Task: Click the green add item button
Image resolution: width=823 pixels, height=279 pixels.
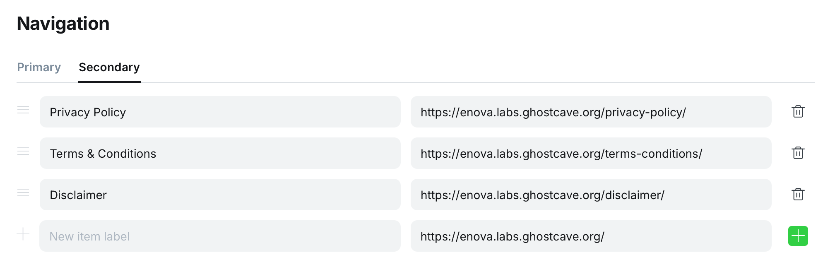Action: tap(798, 236)
